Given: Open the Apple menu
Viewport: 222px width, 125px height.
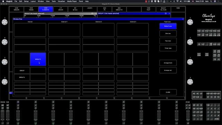Looking at the screenshot, I should [3, 1].
